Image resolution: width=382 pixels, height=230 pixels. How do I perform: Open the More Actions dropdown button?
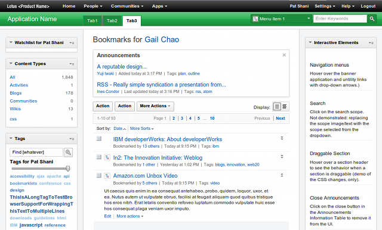155,106
